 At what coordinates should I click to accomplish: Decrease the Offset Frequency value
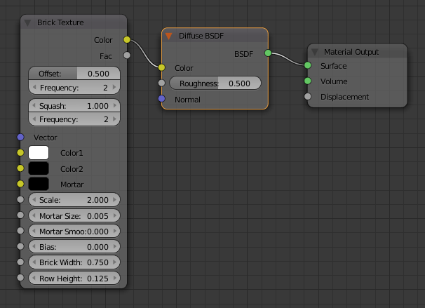34,87
